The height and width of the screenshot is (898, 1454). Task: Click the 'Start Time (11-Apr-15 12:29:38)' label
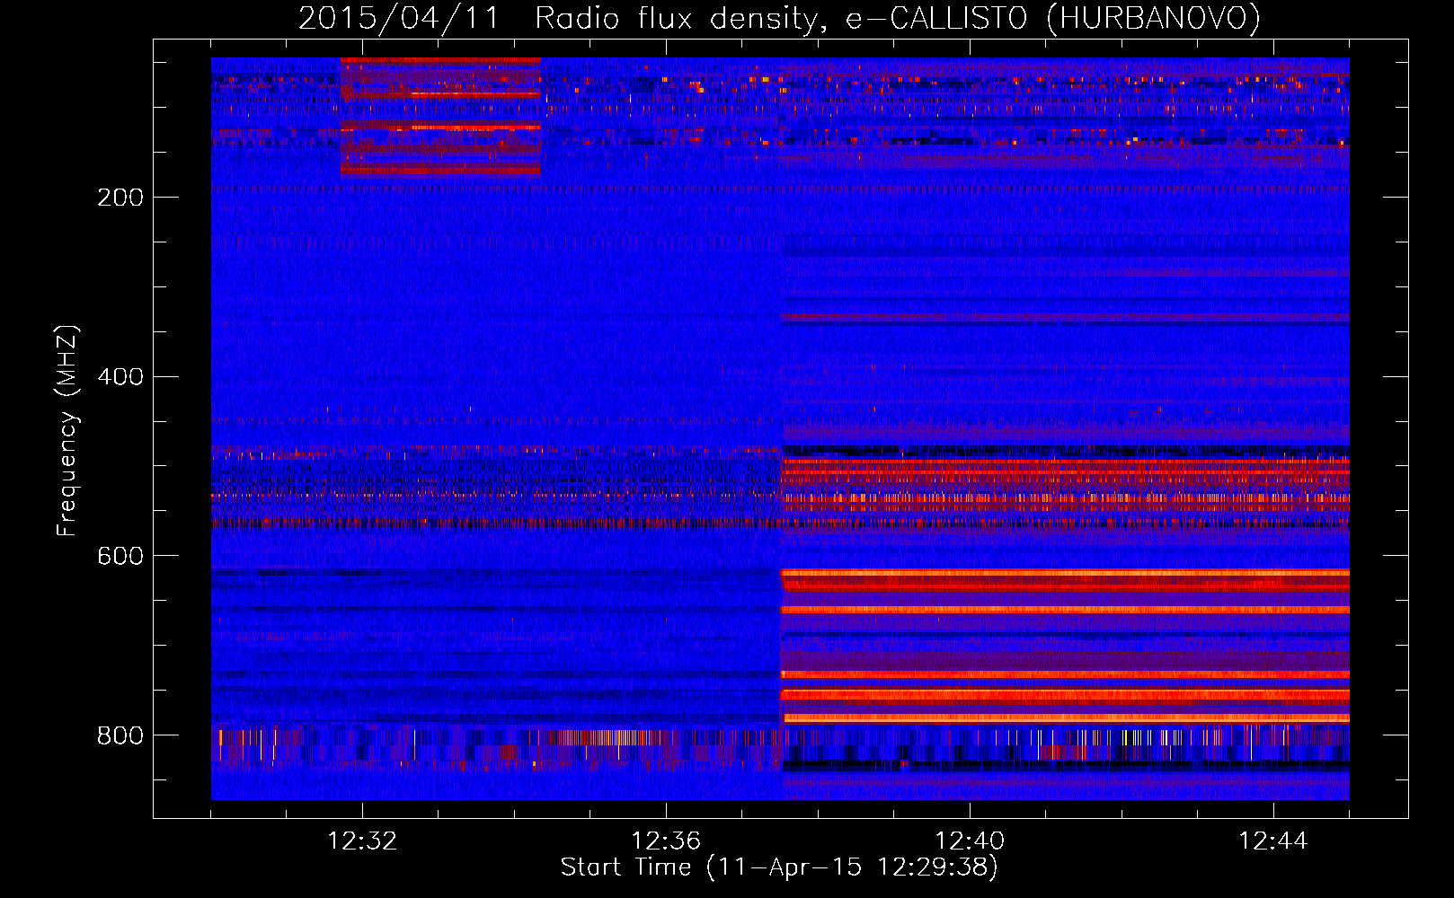click(x=779, y=867)
